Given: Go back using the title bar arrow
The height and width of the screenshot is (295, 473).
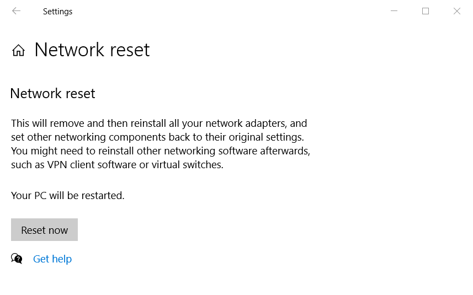Looking at the screenshot, I should click(16, 11).
